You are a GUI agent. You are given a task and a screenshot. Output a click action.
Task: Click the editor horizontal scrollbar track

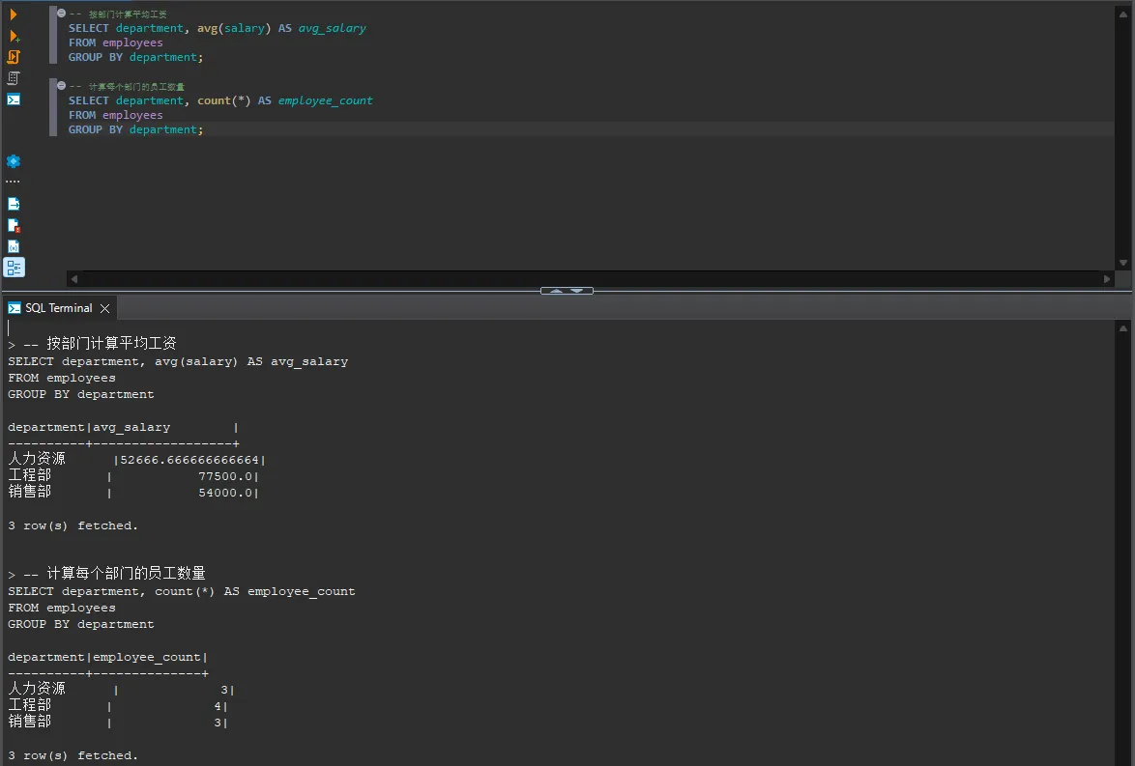click(x=590, y=278)
